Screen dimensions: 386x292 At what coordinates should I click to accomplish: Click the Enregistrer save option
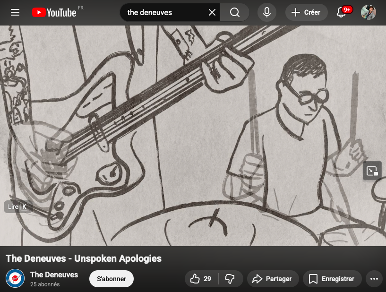coord(332,279)
